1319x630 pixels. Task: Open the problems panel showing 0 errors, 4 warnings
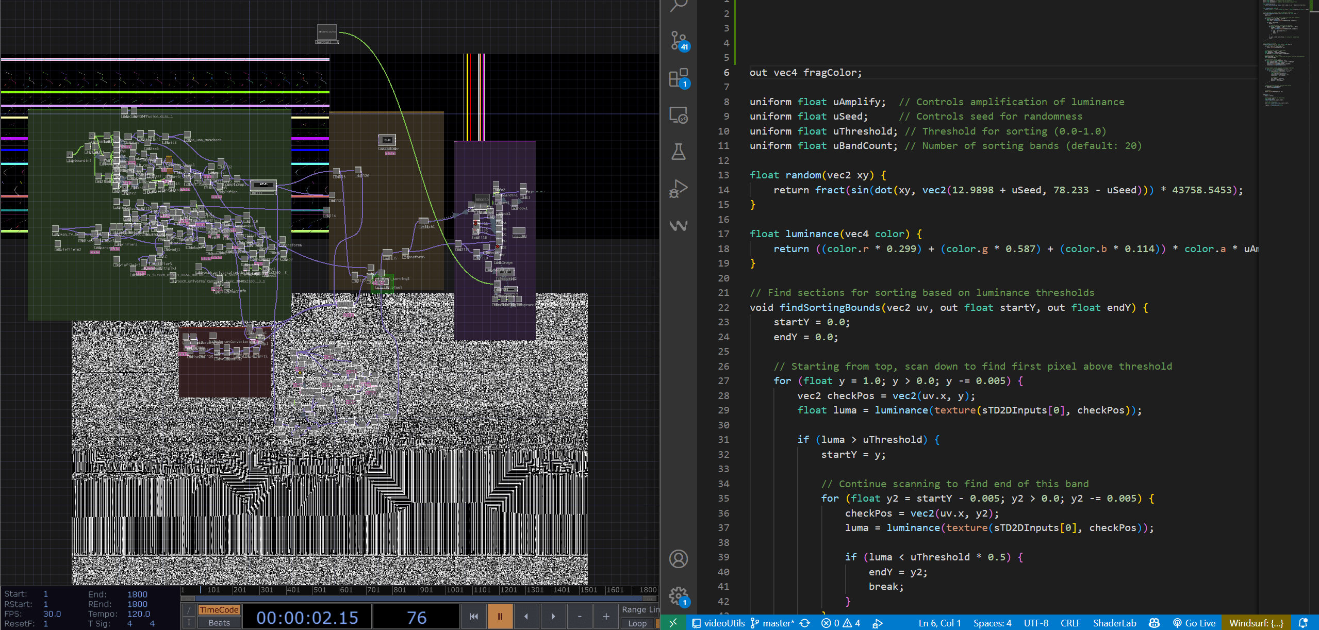pos(841,623)
